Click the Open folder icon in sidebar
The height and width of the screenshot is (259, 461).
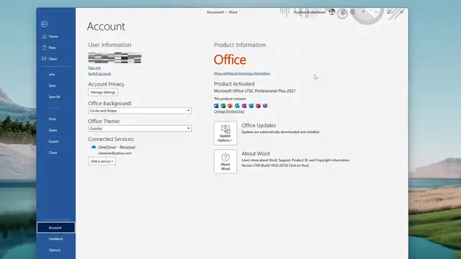click(44, 59)
